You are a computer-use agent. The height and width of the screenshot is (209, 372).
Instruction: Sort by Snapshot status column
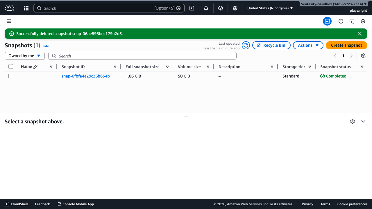click(335, 67)
